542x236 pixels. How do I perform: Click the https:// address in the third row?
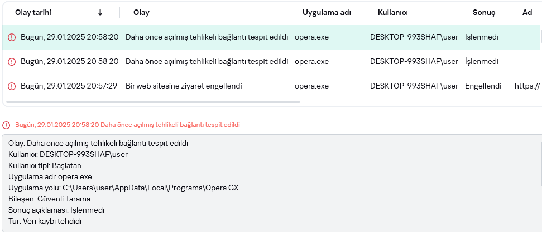coord(527,86)
